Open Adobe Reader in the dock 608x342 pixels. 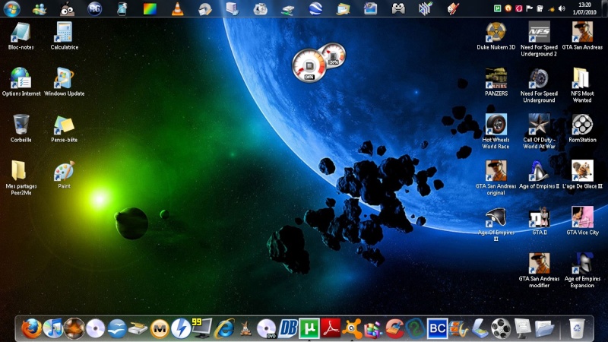[x=331, y=328]
